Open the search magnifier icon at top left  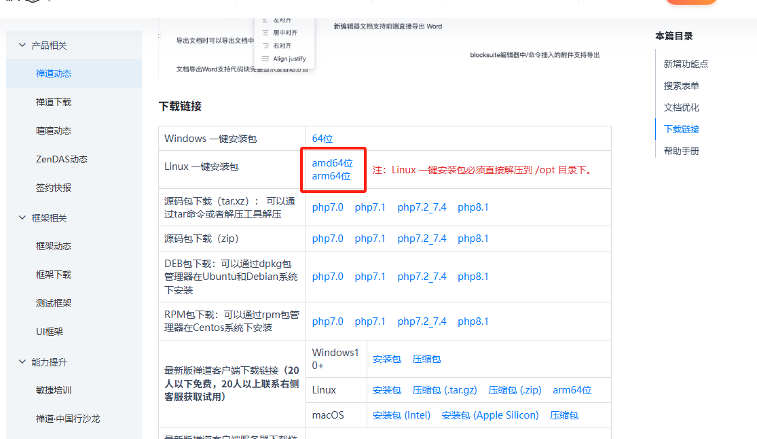tap(35, 2)
